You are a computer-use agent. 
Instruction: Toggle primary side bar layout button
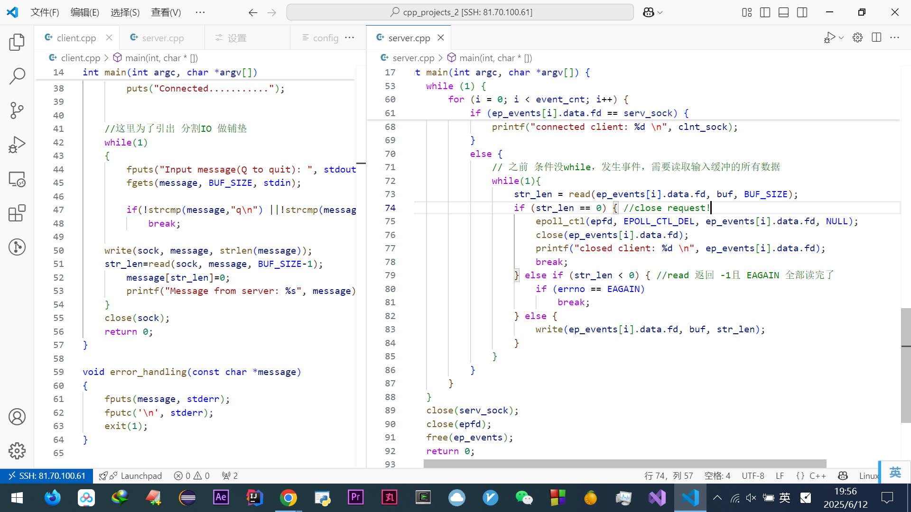pos(765,12)
